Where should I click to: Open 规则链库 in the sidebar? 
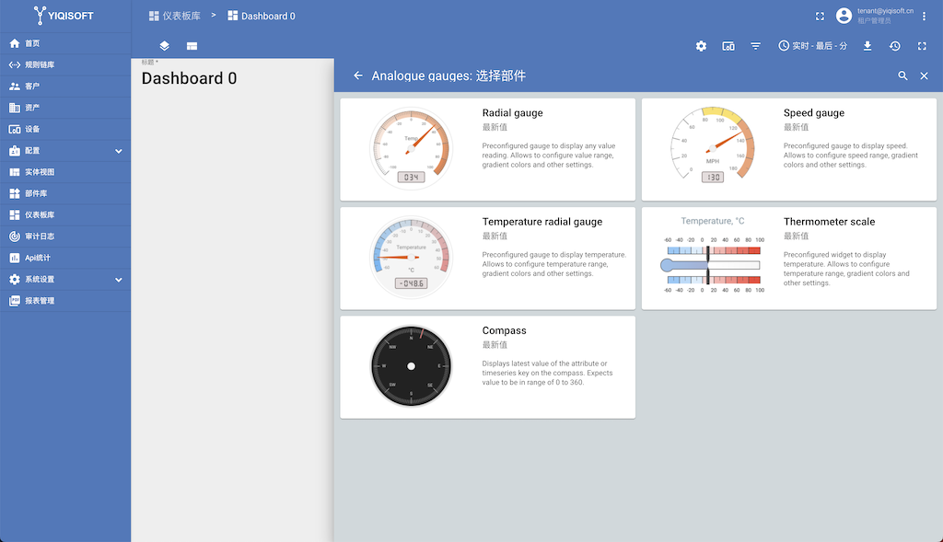39,65
